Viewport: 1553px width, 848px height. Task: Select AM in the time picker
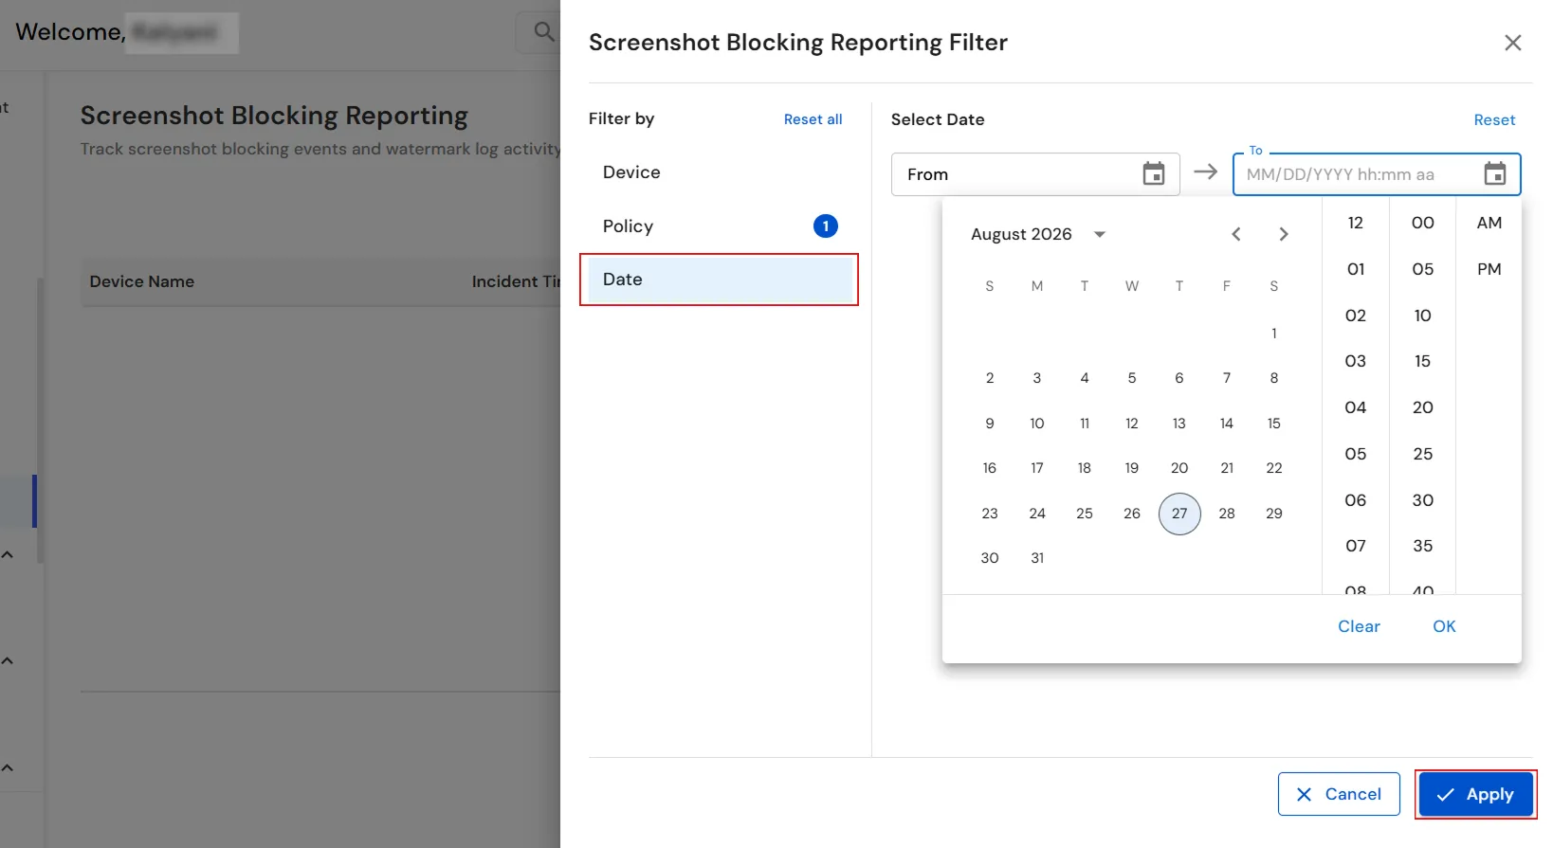(x=1489, y=223)
